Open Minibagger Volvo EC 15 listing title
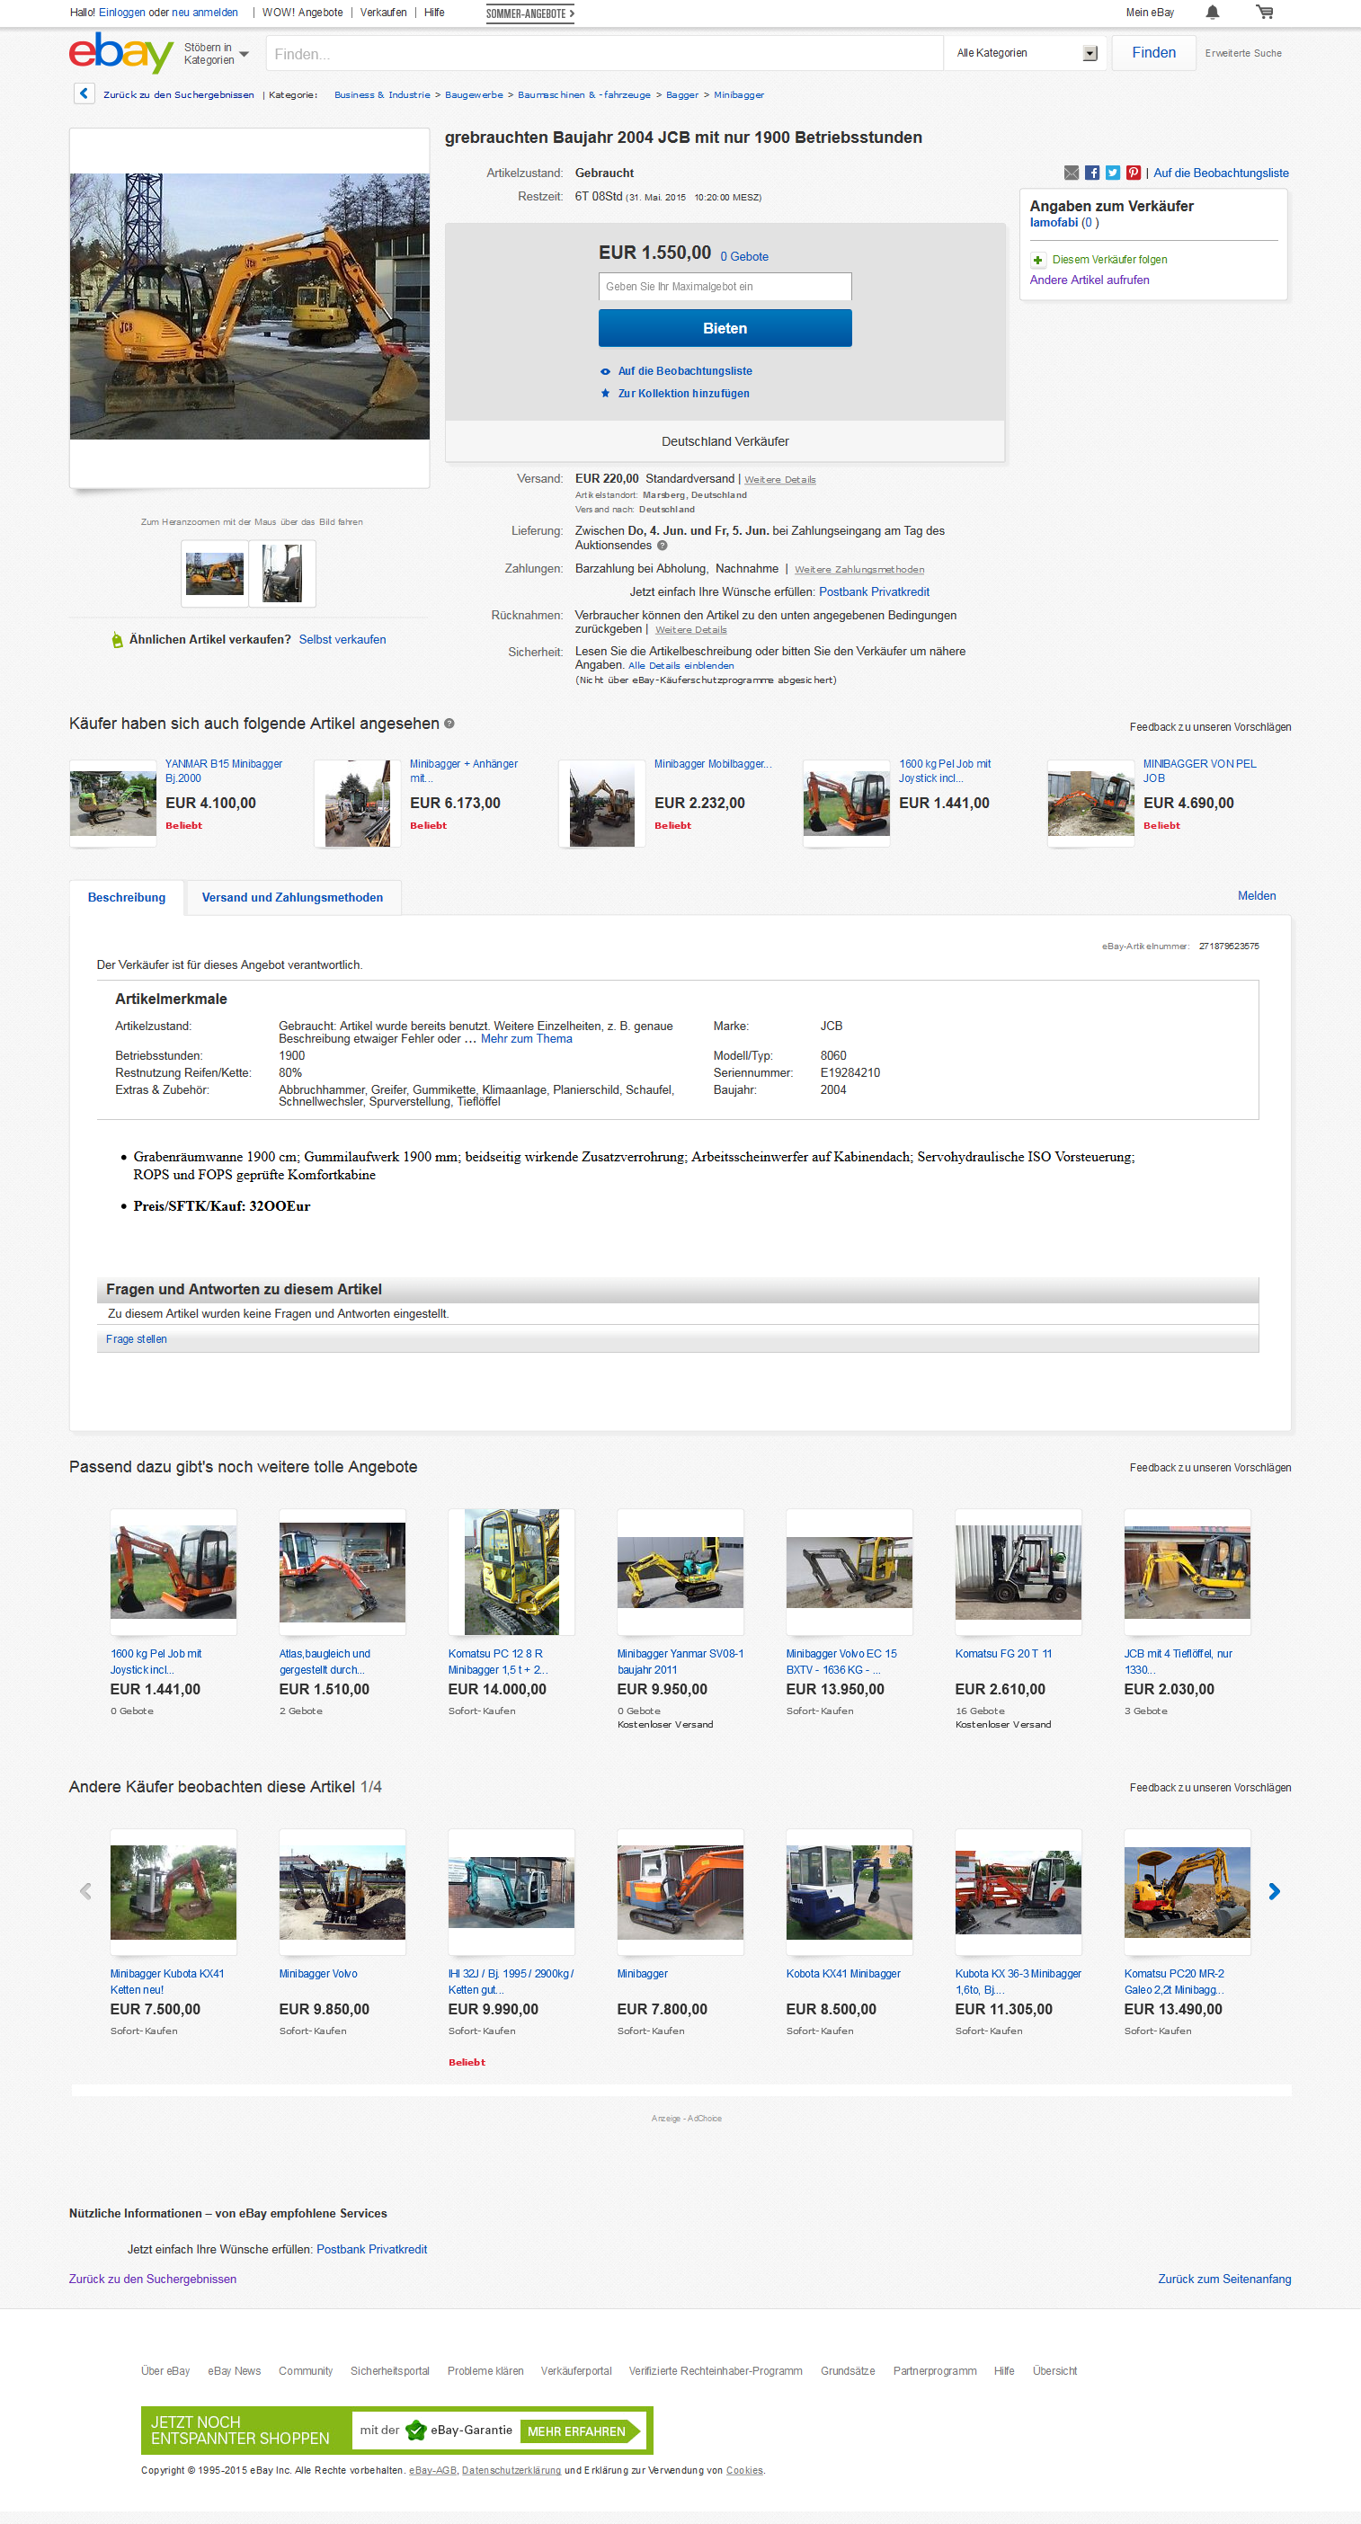1361x2524 pixels. pos(841,1661)
